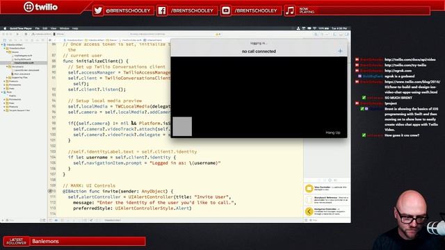Click the View Controller yellow library icon

pos(309,188)
